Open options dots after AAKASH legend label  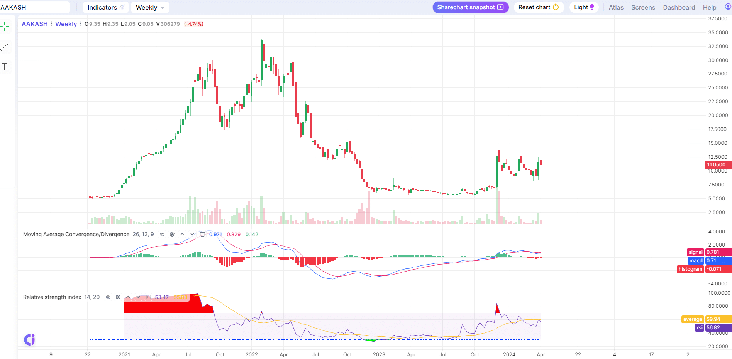51,24
